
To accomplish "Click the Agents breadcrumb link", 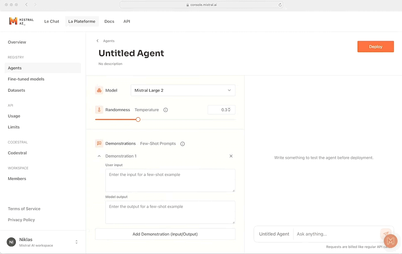I will coord(109,41).
